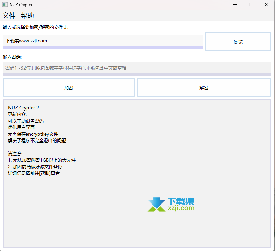
Task: Focus the folder path input field
Action: pos(103,42)
